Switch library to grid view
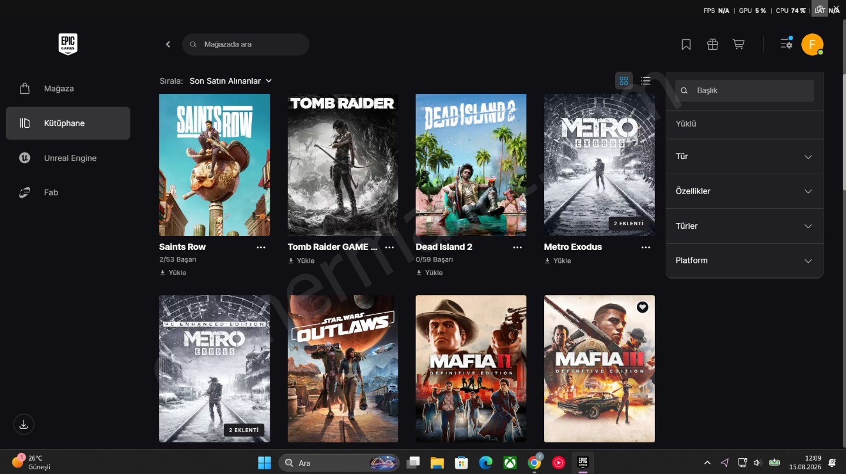846x474 pixels. (624, 81)
